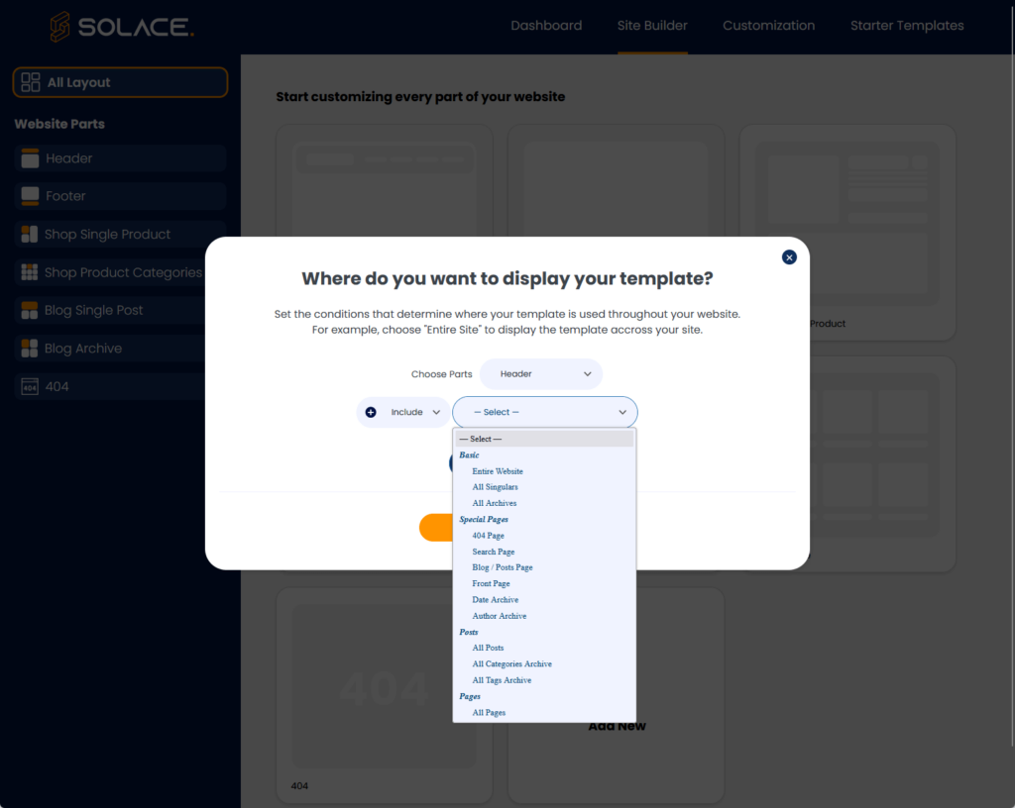Open the Starter Templates menu

(906, 26)
